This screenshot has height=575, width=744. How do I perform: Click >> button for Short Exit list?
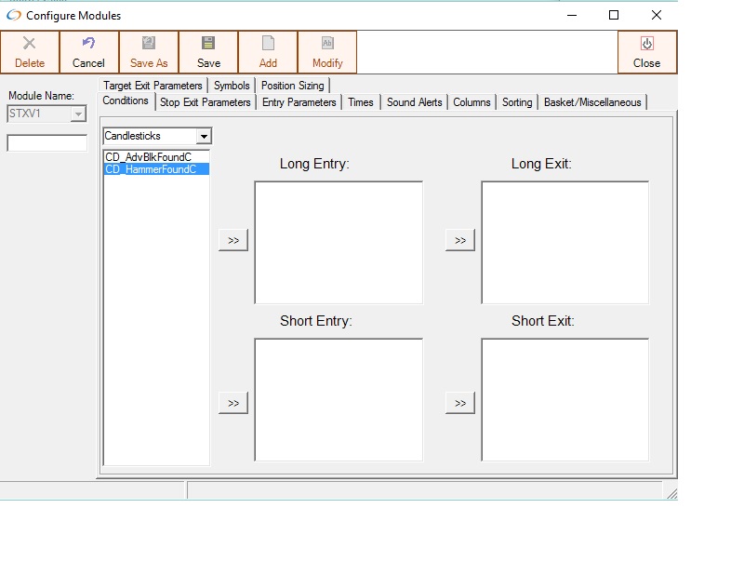(460, 403)
